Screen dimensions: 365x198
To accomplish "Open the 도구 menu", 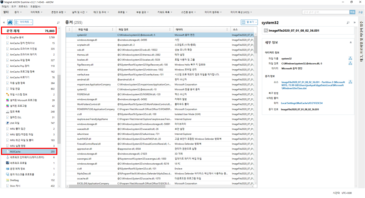I will point(13,6).
